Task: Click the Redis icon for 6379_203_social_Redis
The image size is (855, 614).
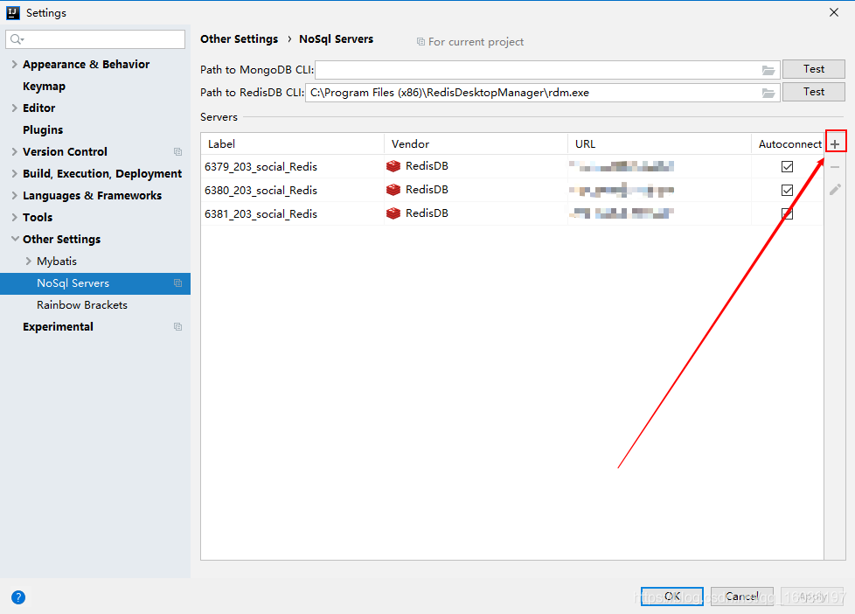Action: pos(393,166)
